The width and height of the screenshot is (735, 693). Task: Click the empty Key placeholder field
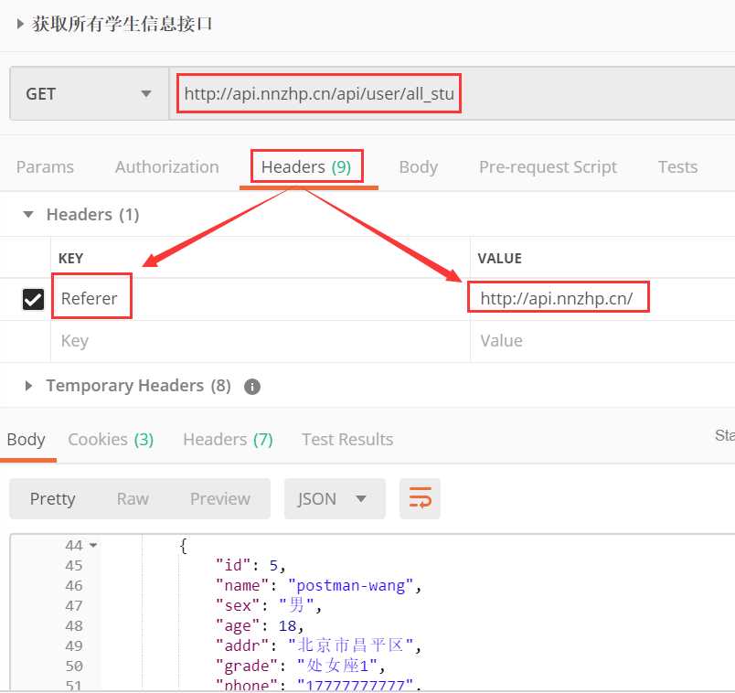pyautogui.click(x=261, y=341)
